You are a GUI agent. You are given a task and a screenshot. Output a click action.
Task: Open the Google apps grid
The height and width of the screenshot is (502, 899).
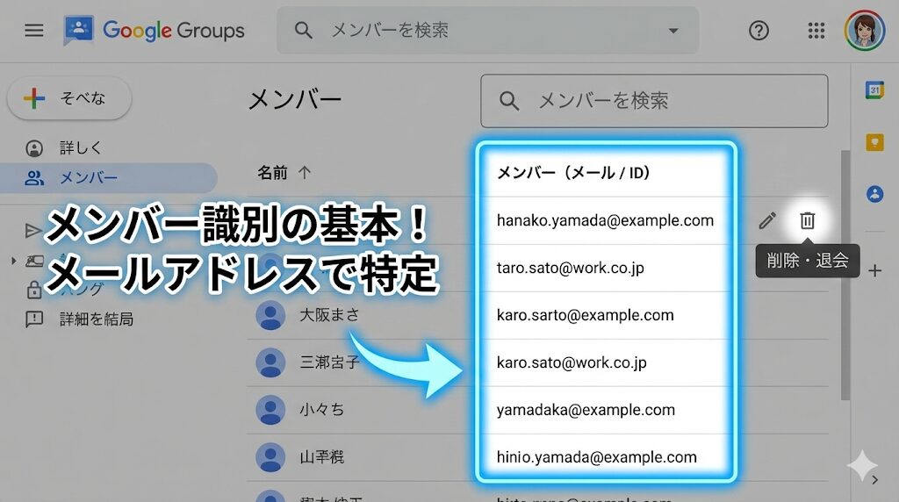816,31
